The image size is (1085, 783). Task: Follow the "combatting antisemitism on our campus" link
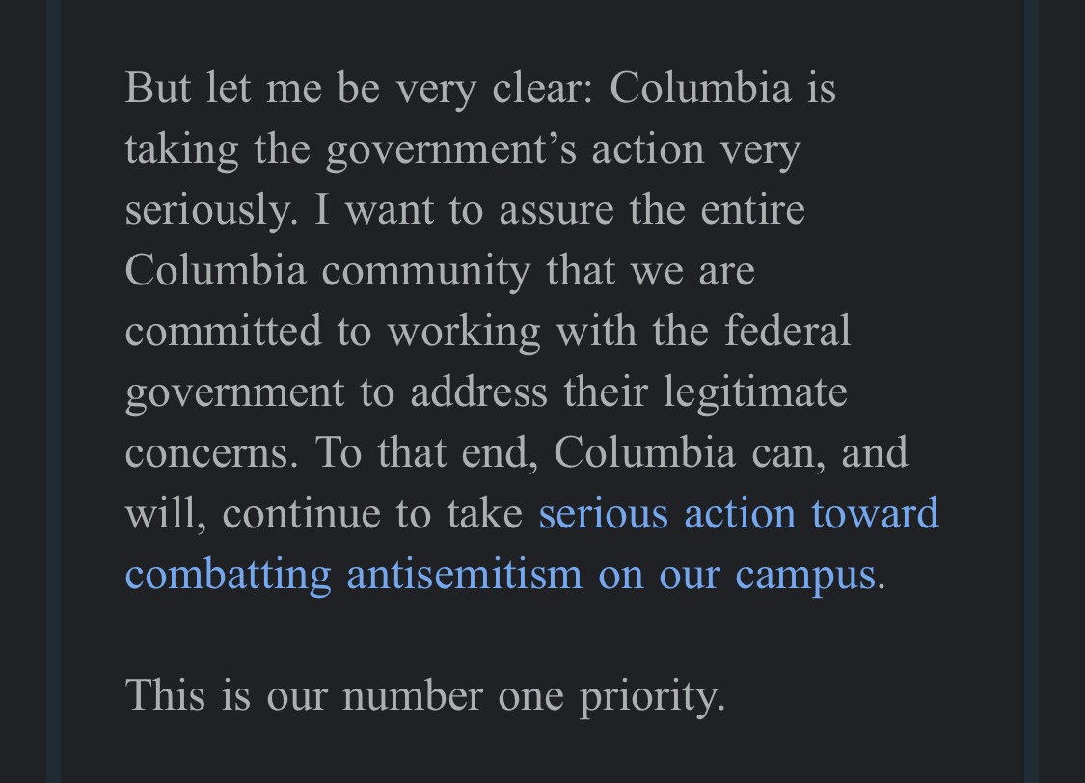(500, 574)
